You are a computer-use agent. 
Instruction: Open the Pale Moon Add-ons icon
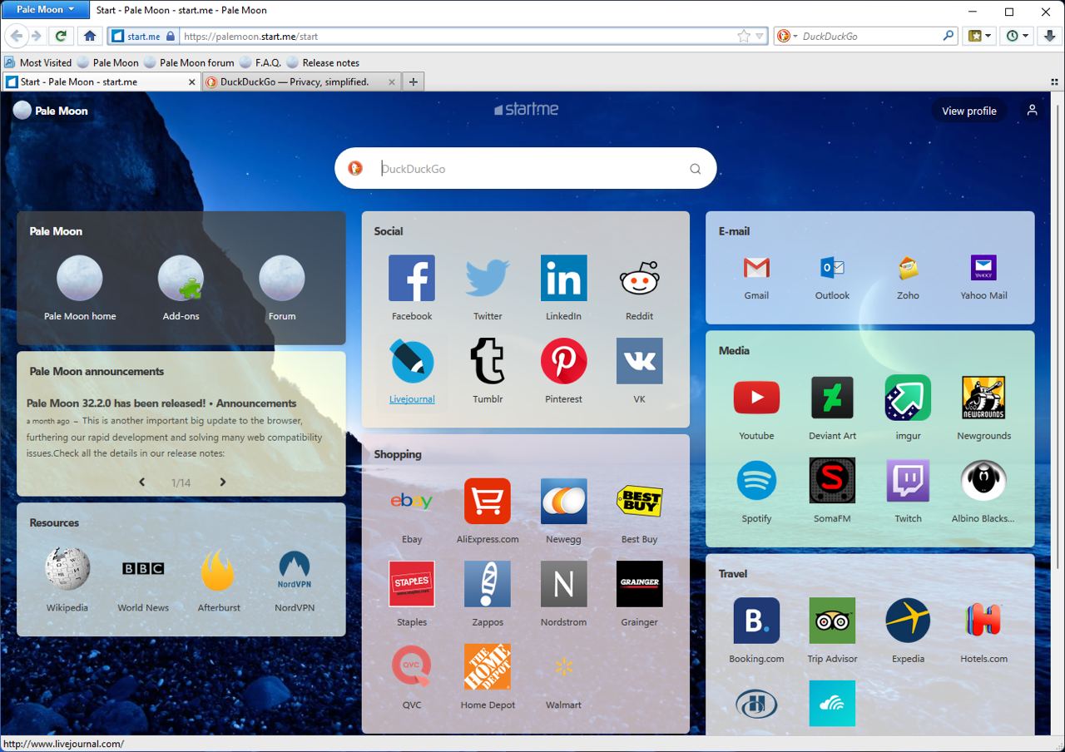point(181,278)
